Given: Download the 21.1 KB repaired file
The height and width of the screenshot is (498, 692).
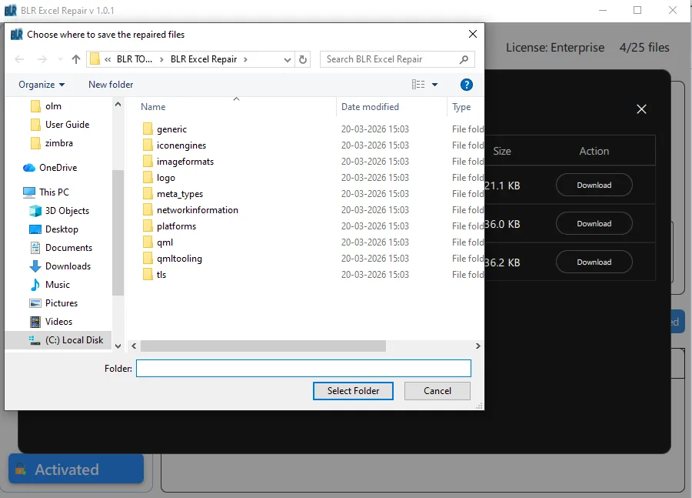Looking at the screenshot, I should coord(594,185).
